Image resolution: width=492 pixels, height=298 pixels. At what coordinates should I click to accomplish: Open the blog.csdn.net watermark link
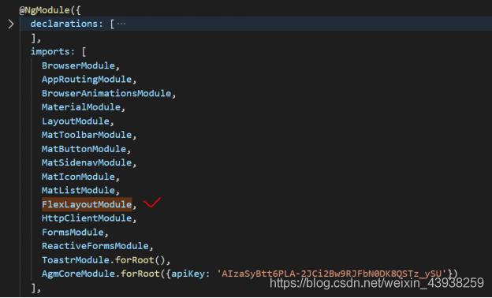tap(377, 283)
